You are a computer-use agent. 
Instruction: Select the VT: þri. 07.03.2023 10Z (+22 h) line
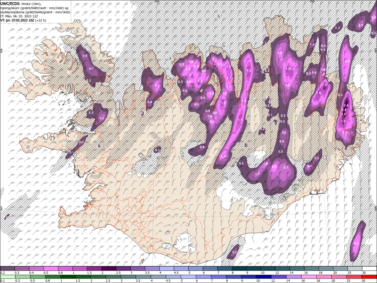coord(23,20)
